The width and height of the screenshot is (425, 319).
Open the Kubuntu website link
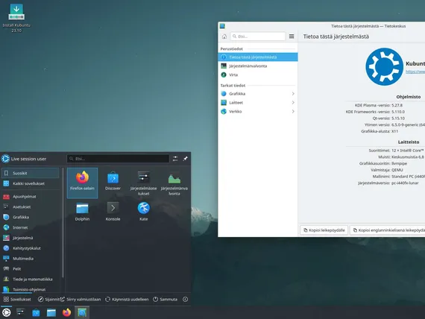(x=415, y=72)
